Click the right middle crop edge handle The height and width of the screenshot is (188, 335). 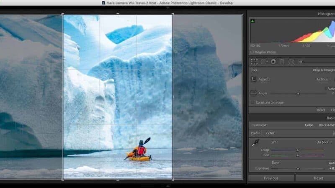tap(173, 97)
